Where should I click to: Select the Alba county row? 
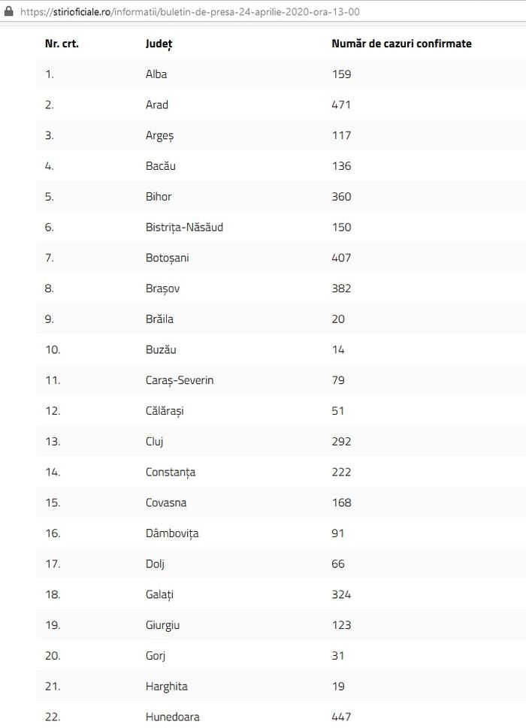(x=281, y=74)
